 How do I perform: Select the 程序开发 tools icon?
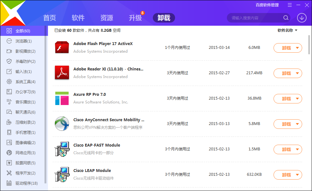click(9, 173)
